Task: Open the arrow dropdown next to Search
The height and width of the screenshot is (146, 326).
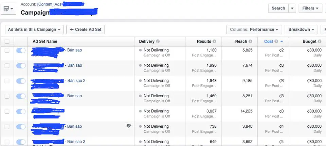Action: click(x=292, y=8)
